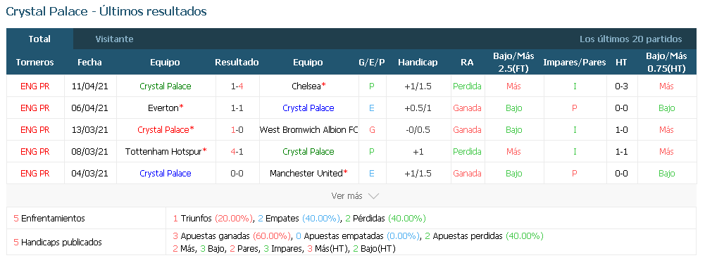Switch to the Total tab

(x=39, y=39)
